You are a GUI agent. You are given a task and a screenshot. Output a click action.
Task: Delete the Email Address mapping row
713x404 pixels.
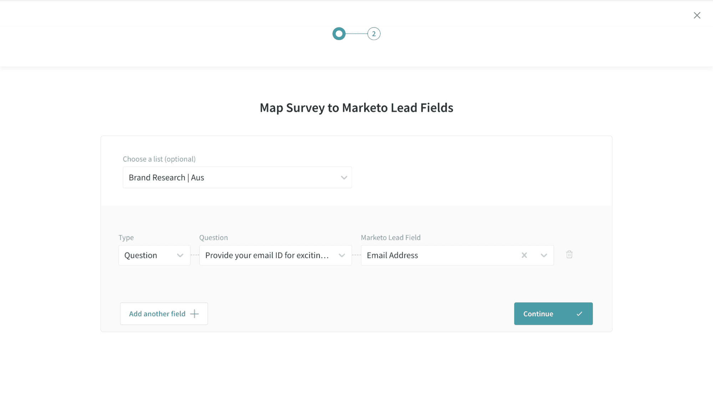(569, 254)
